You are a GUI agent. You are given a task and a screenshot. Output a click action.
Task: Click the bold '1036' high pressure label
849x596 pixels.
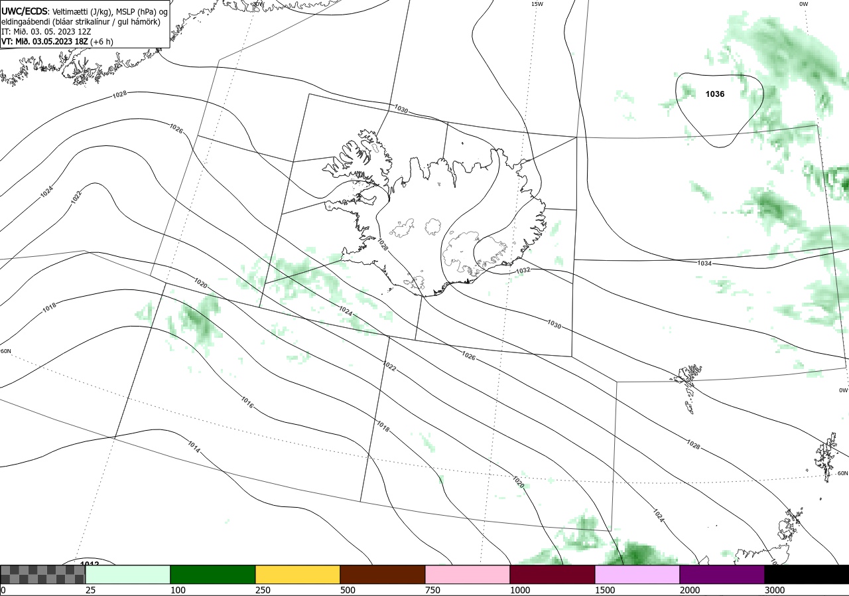pyautogui.click(x=715, y=94)
